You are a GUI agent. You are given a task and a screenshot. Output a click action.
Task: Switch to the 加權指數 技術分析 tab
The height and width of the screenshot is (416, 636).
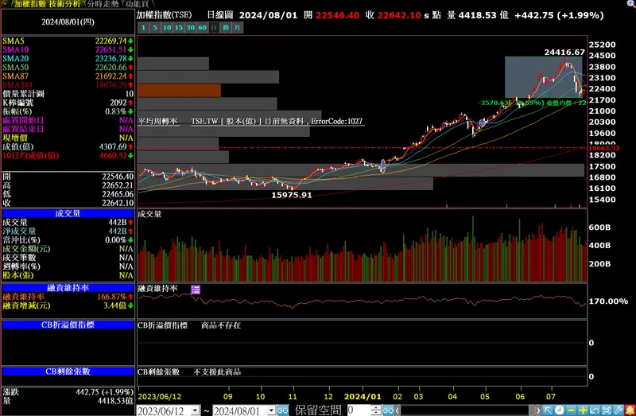click(x=47, y=4)
